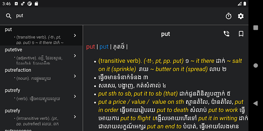This screenshot has width=263, height=131.
Task: Select putrefaction in the word list
Action: tap(41, 75)
